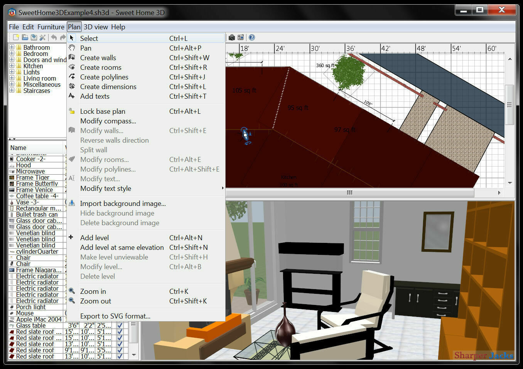The image size is (523, 369).
Task: Click the Create video toolbar icon
Action: [x=241, y=37]
